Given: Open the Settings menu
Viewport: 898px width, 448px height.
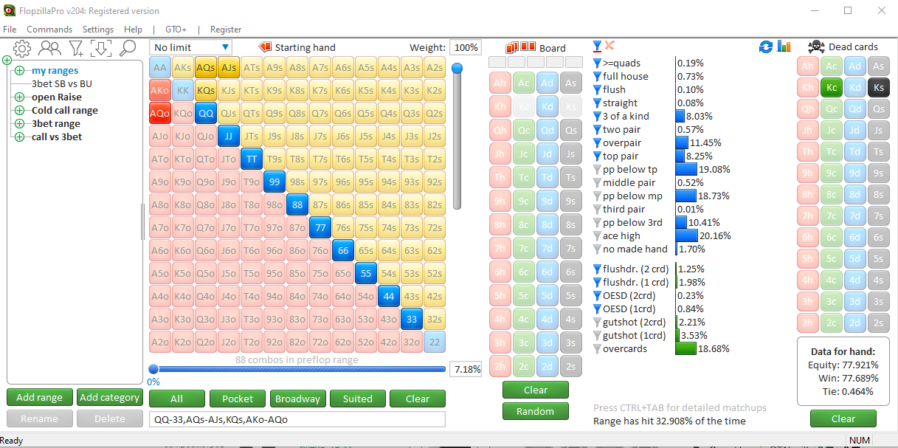Looking at the screenshot, I should coord(98,30).
